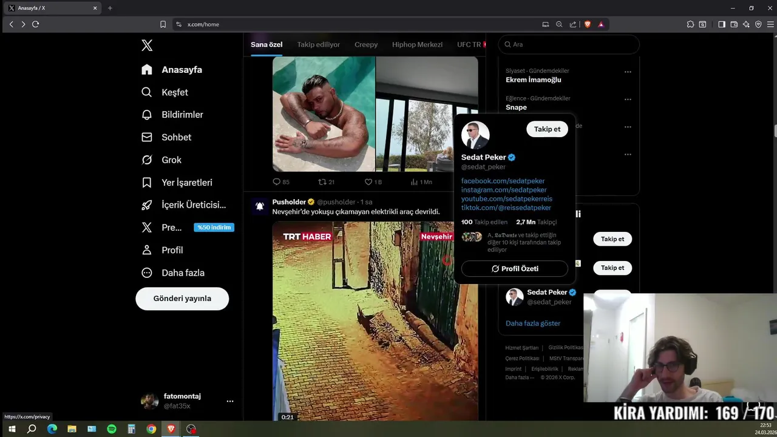Click Takip et in Sedat Peker hover card

pos(547,129)
